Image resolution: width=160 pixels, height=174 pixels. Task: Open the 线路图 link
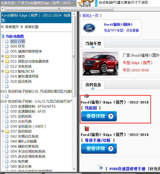point(91,108)
